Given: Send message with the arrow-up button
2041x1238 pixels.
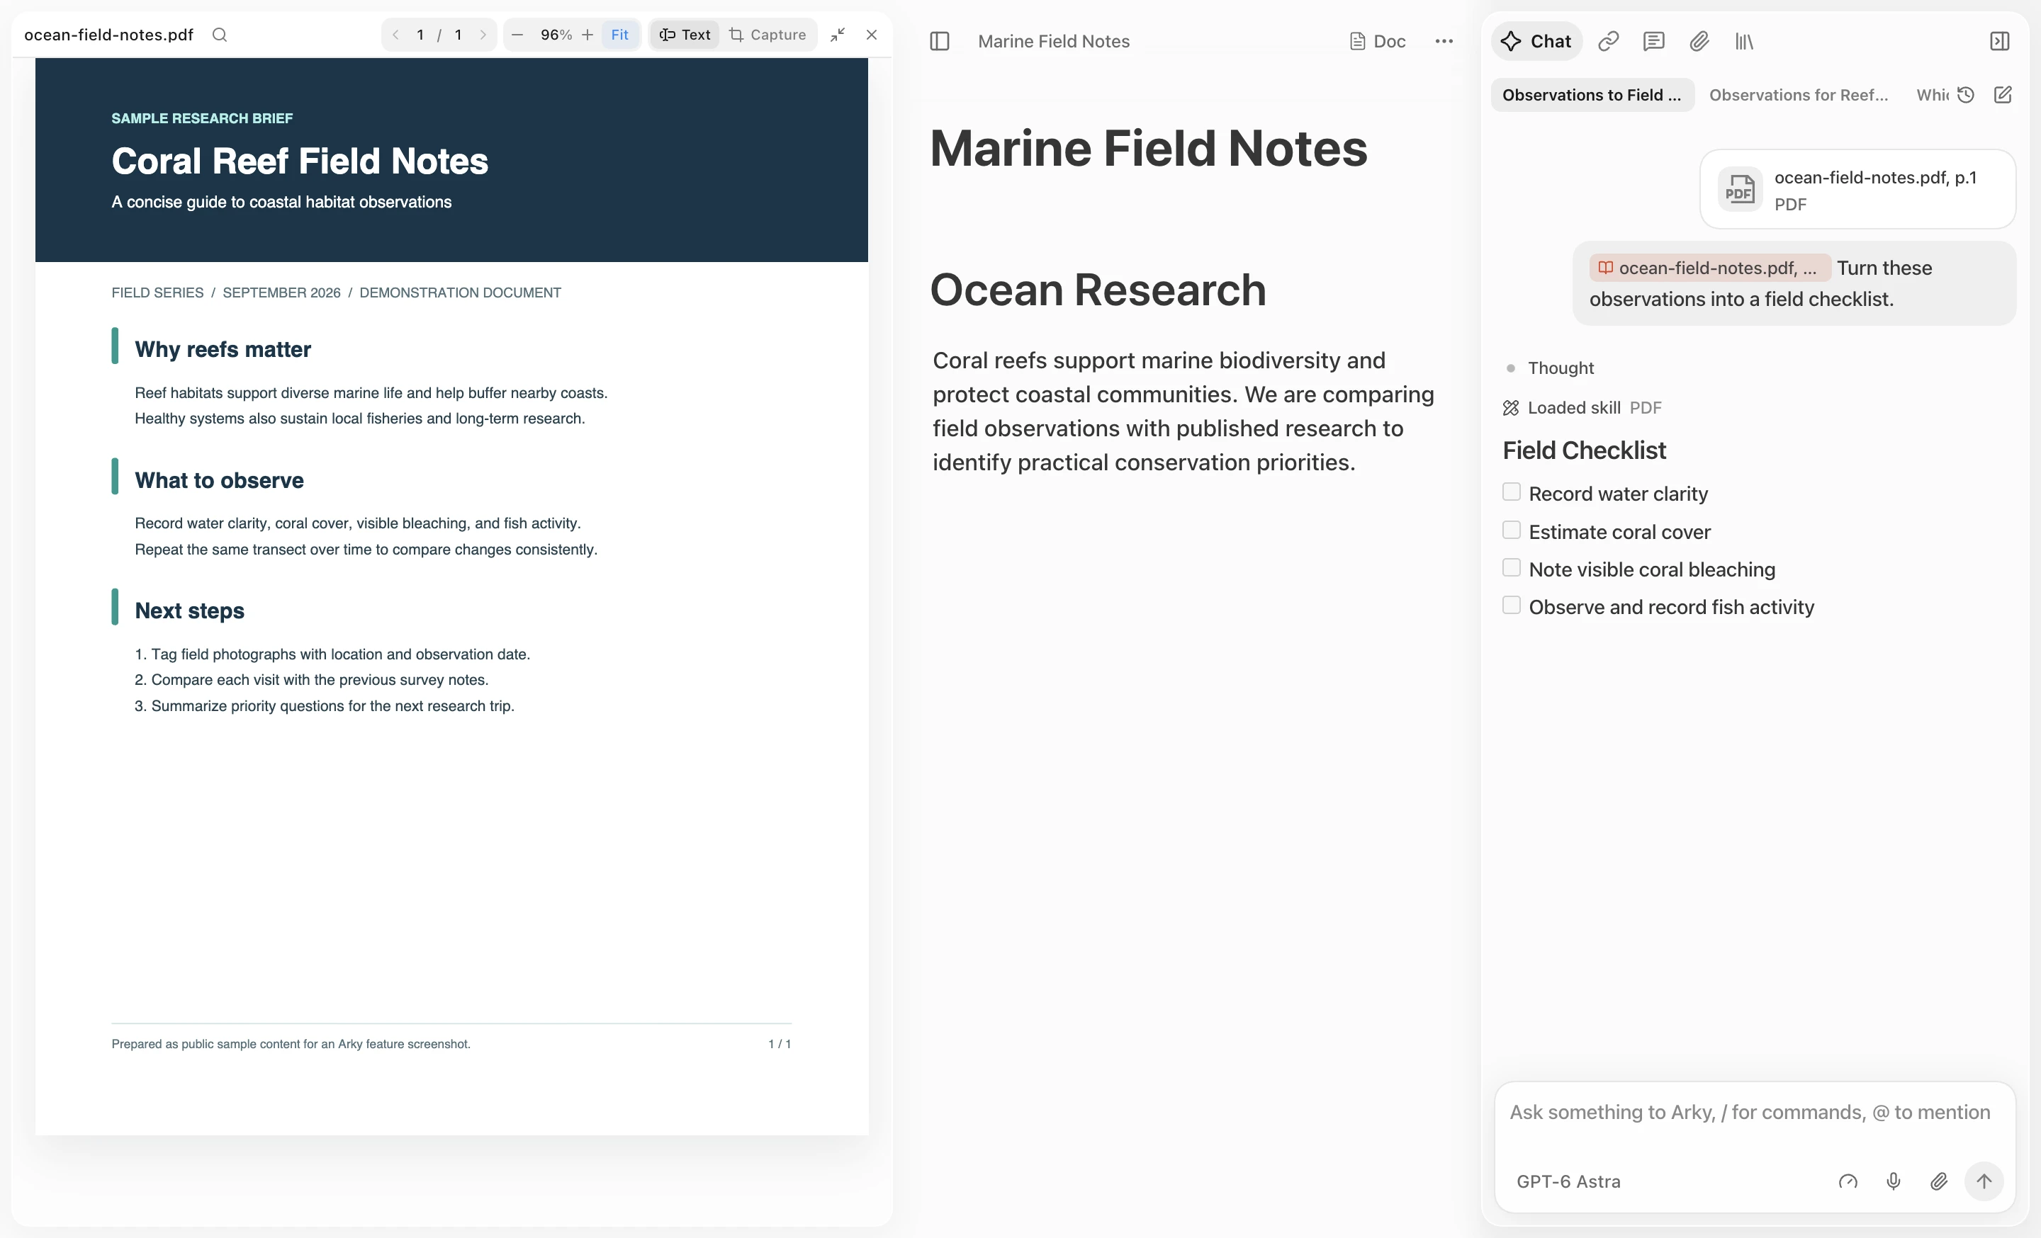Looking at the screenshot, I should coord(1984,1182).
